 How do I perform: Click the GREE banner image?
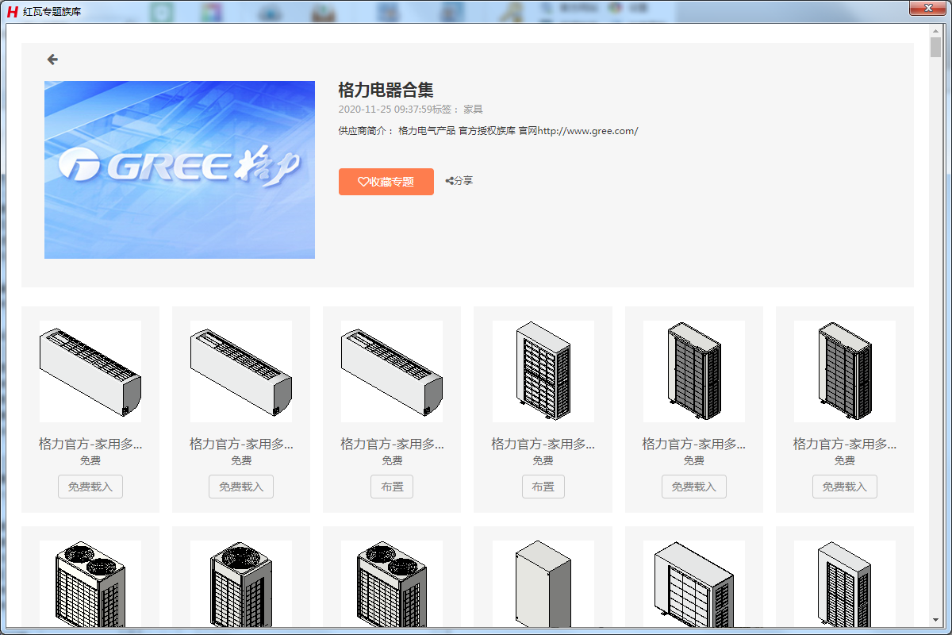pos(179,170)
